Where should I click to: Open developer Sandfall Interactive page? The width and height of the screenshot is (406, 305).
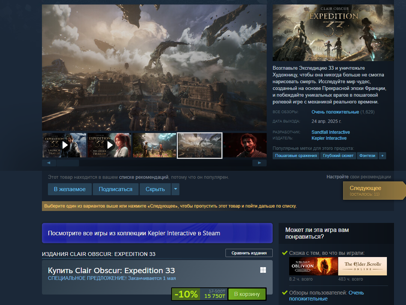click(x=331, y=132)
